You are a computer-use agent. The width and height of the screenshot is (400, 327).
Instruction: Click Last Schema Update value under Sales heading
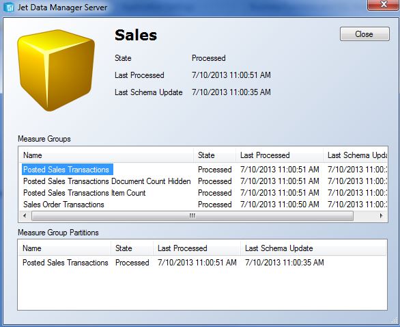point(231,92)
